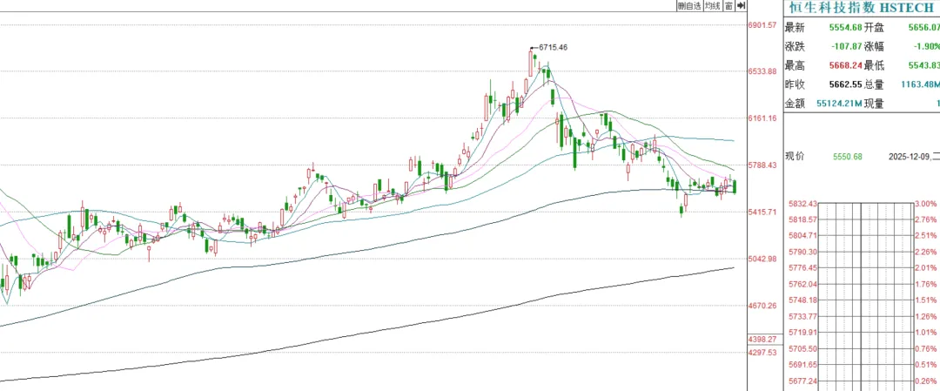Click the 6715.46 peak price marker
The width and height of the screenshot is (940, 391).
click(x=553, y=47)
